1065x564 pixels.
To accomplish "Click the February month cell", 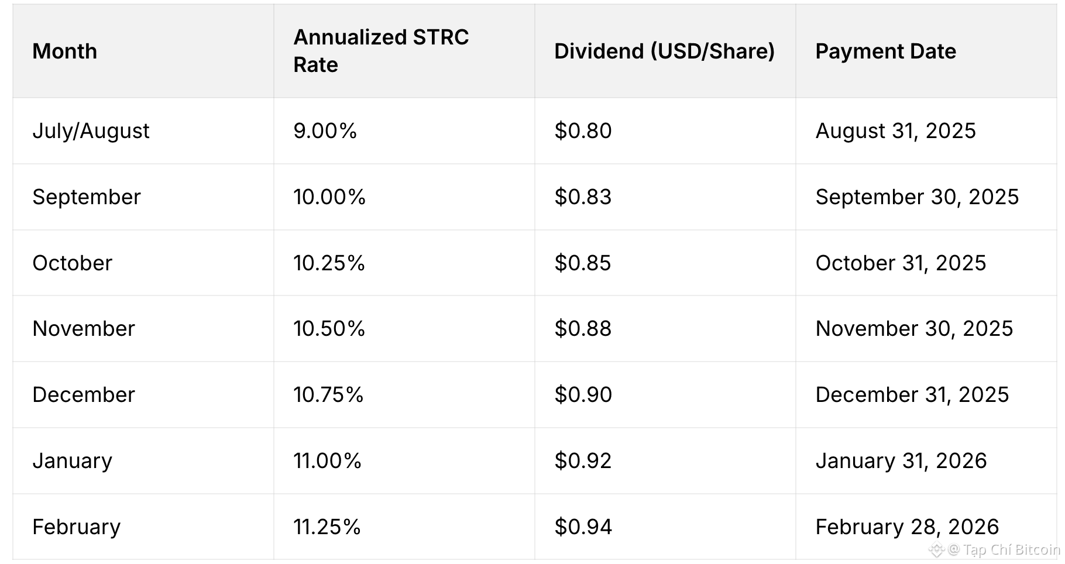I will (x=77, y=527).
